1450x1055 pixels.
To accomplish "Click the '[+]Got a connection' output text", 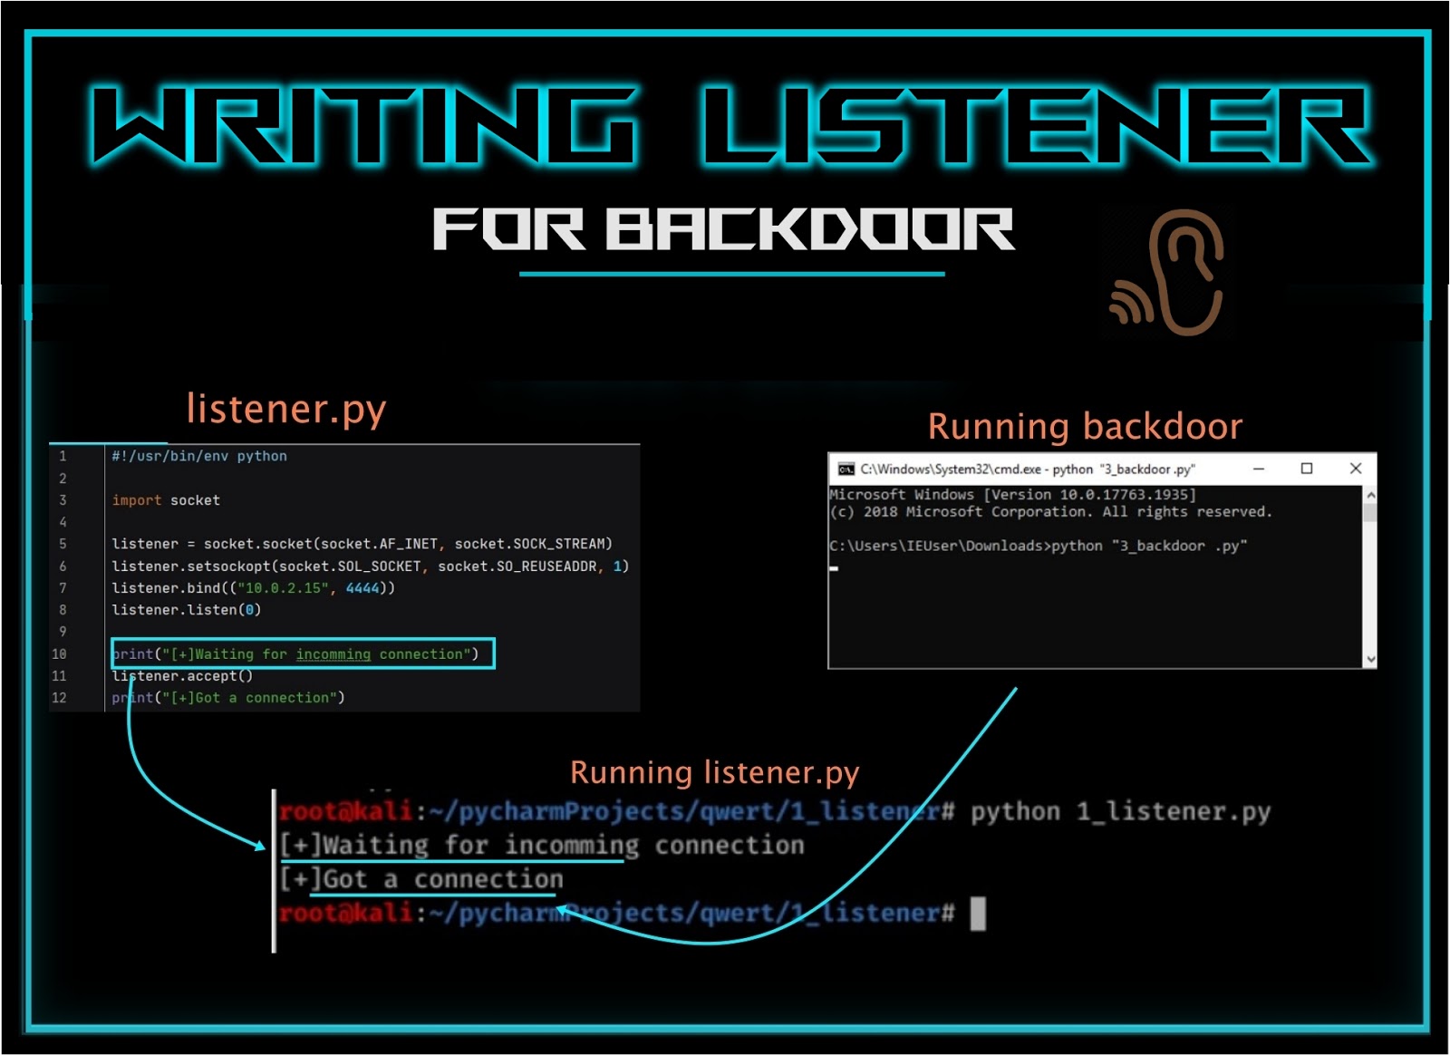I will point(421,877).
